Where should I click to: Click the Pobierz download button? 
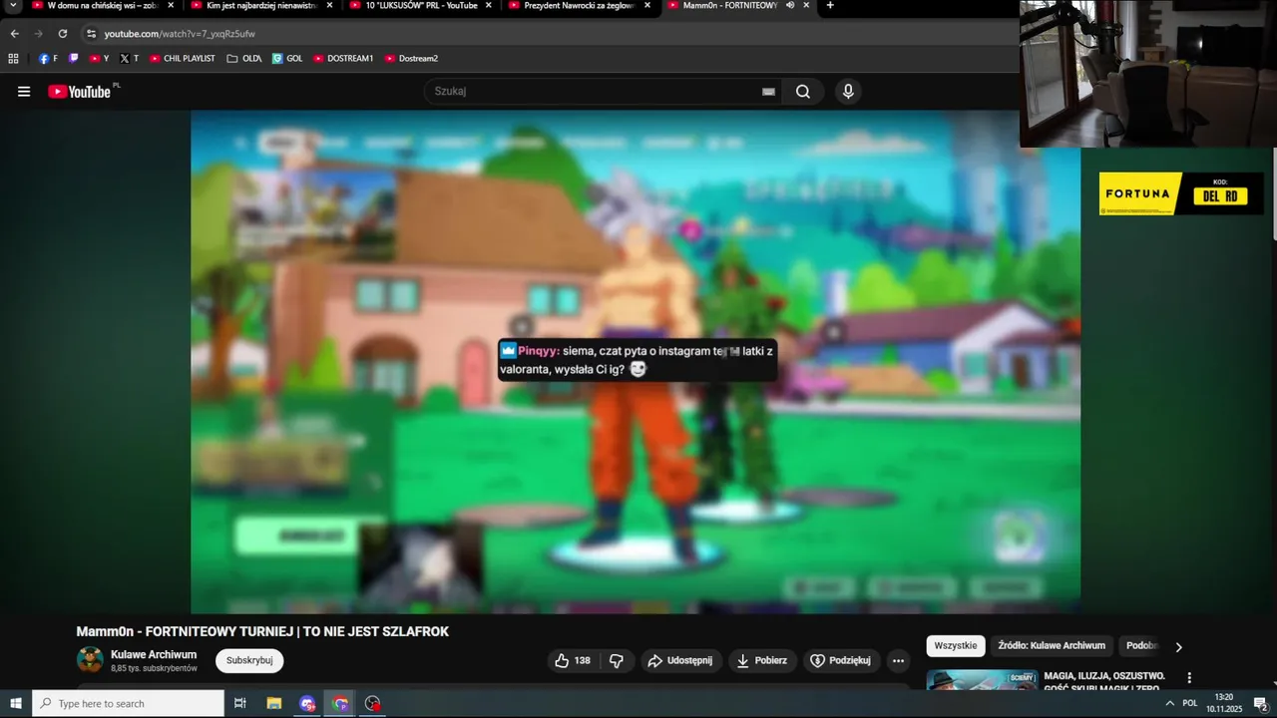point(761,660)
